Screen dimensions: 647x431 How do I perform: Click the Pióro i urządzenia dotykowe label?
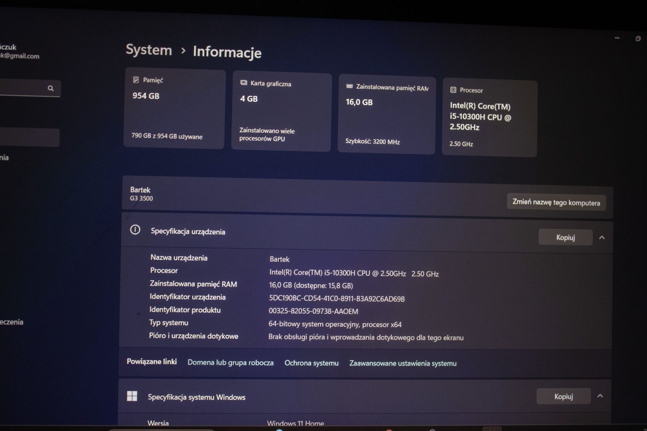[x=194, y=336]
